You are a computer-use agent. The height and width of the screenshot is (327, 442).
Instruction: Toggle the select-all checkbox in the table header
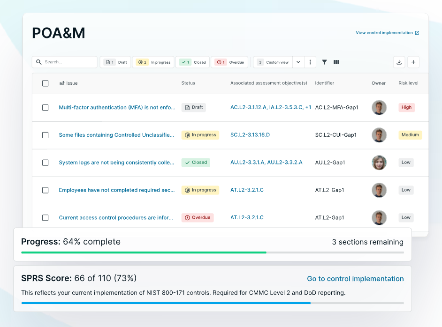coord(45,83)
